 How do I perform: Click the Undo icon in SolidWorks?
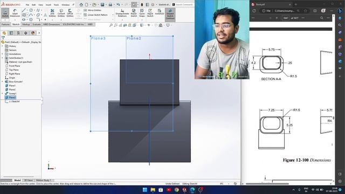(x=118, y=5)
